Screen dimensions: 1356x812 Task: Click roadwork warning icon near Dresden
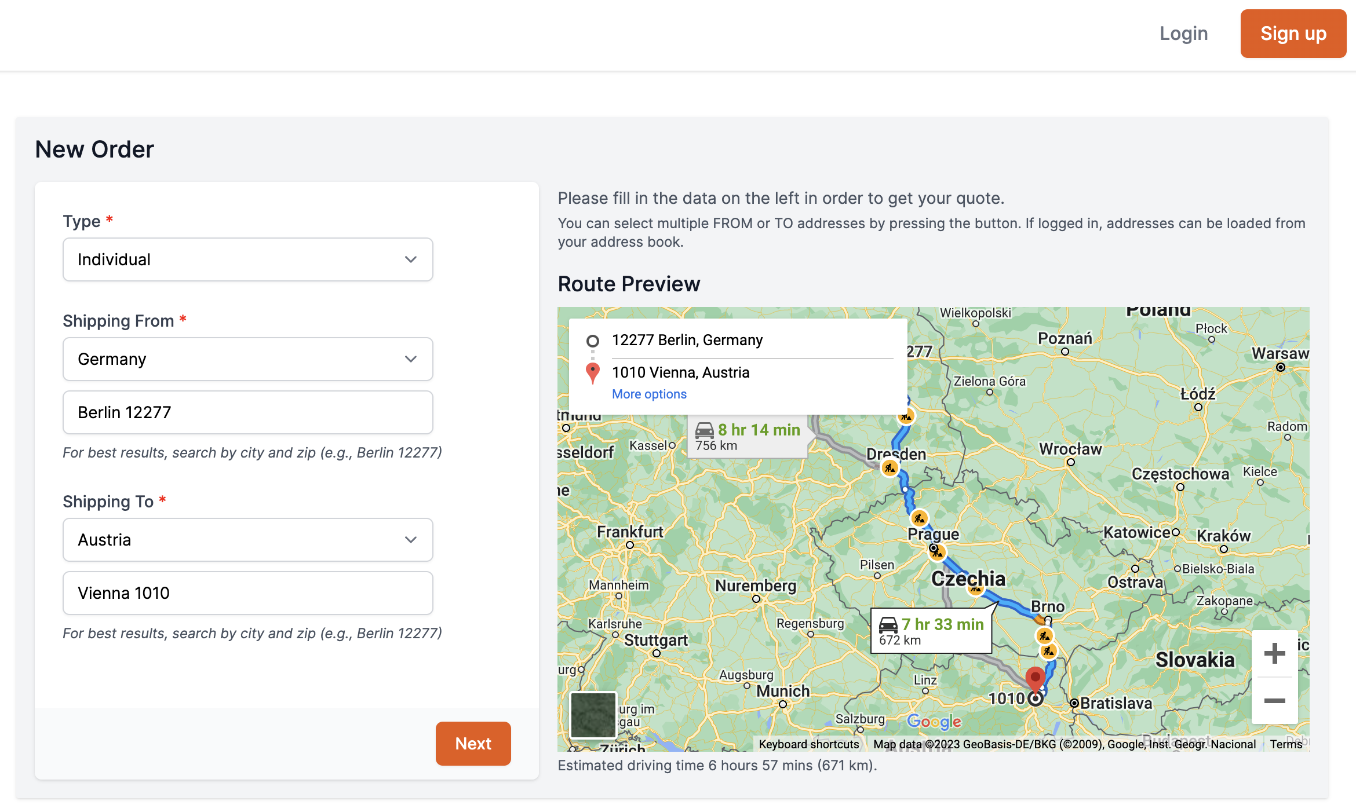tap(890, 468)
